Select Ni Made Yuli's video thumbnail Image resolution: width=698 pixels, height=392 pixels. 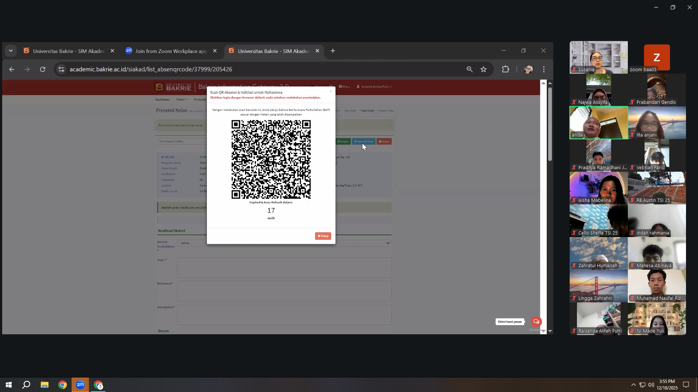(x=657, y=319)
